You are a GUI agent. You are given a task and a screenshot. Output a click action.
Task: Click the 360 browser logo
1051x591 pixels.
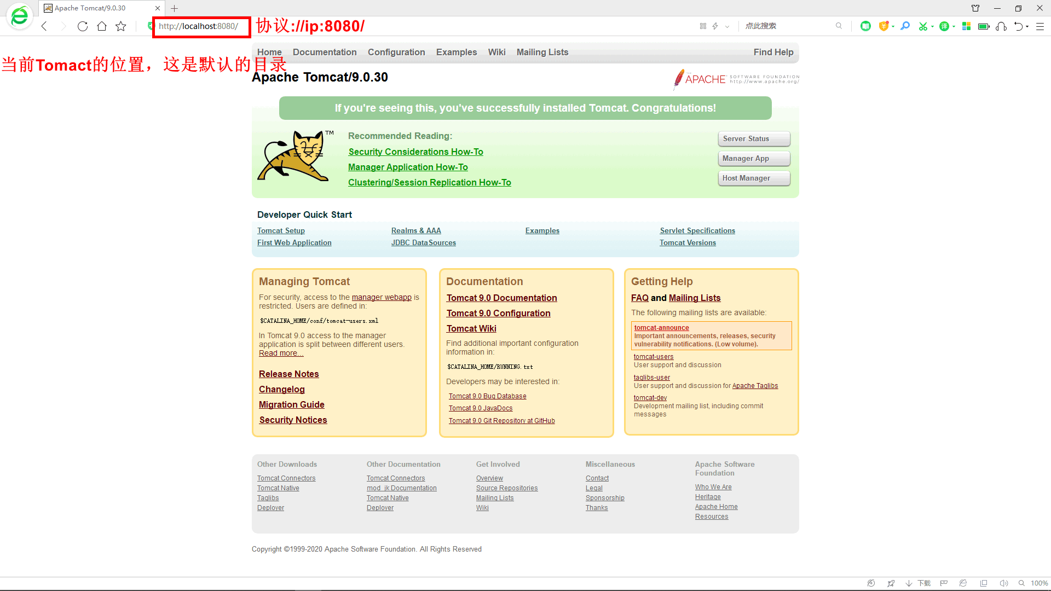[x=20, y=16]
